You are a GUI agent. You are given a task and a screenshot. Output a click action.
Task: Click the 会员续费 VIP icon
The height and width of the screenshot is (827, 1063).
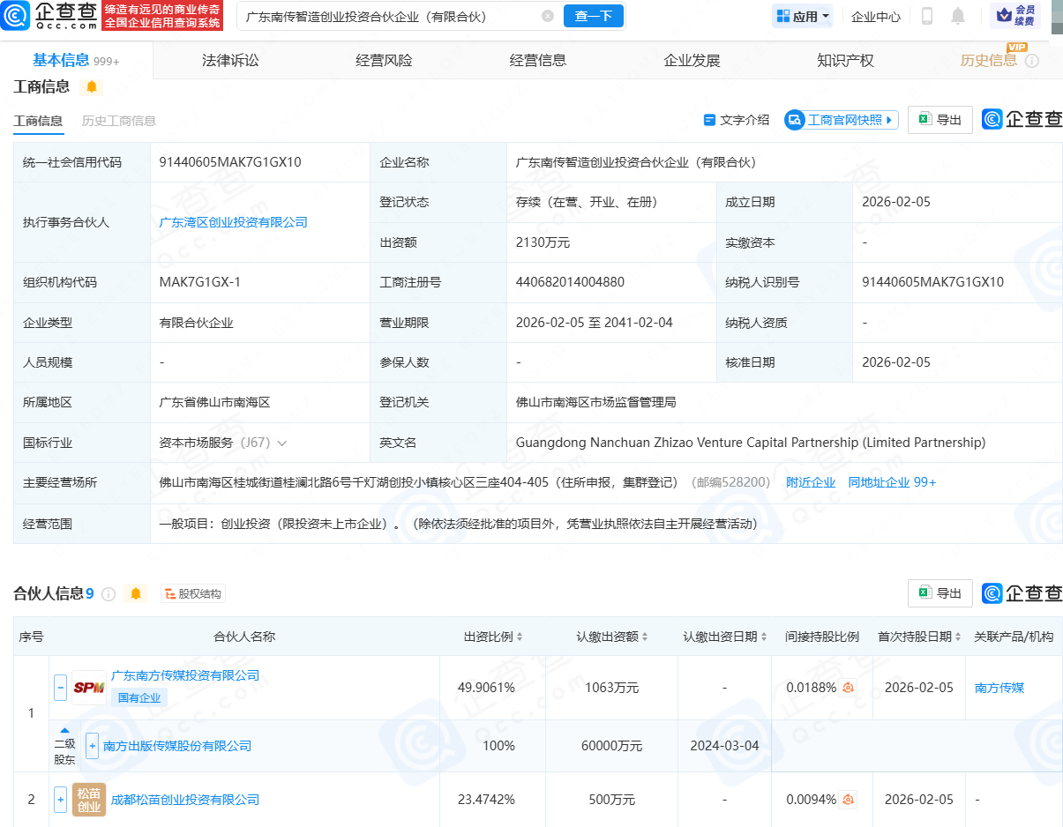[1015, 16]
